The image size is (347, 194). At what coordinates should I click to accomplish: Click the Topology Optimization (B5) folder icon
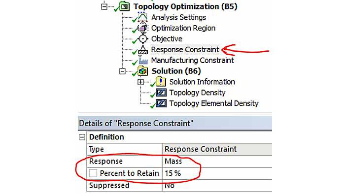125,6
